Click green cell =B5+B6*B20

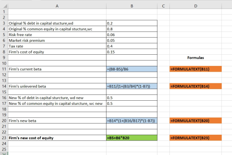(132, 138)
